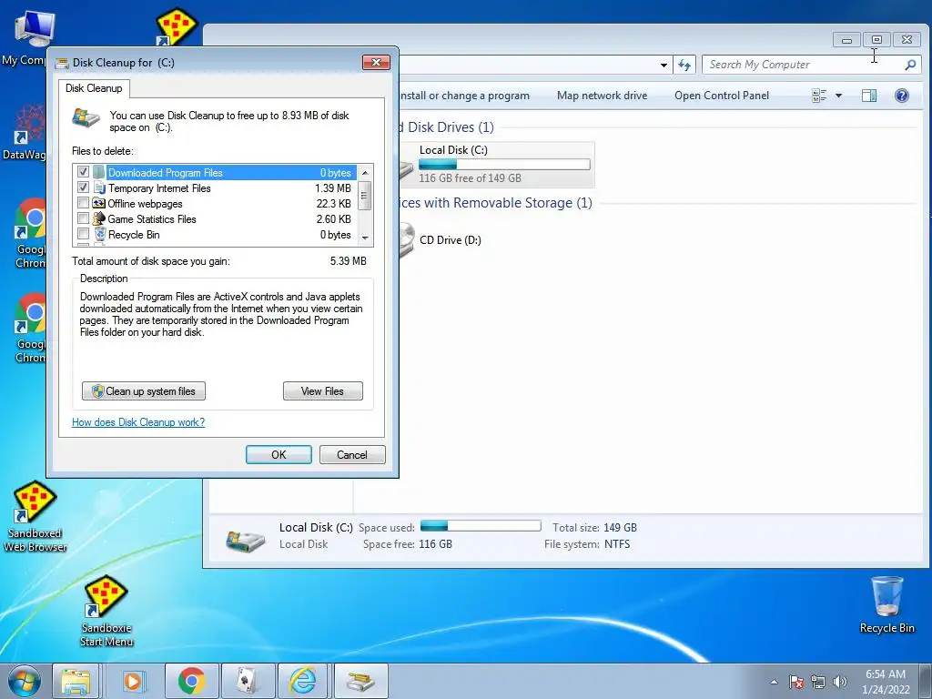Click the Hard Disk Drives (1) group header
The height and width of the screenshot is (699, 932).
pyautogui.click(x=446, y=127)
